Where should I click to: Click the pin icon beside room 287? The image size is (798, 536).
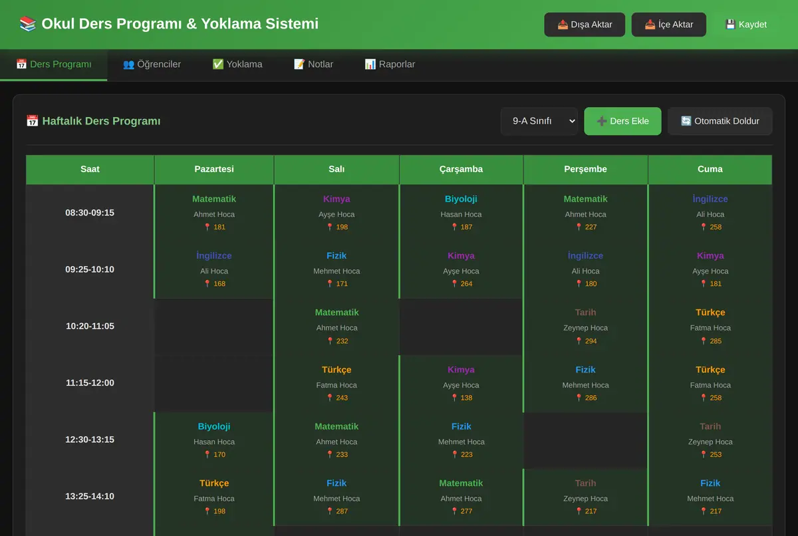point(330,511)
